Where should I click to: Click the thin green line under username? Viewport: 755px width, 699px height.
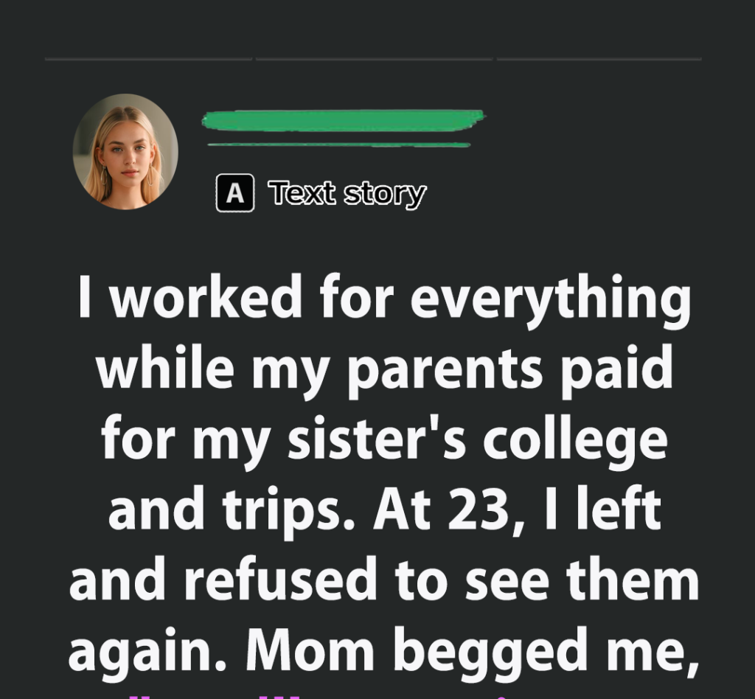[339, 145]
